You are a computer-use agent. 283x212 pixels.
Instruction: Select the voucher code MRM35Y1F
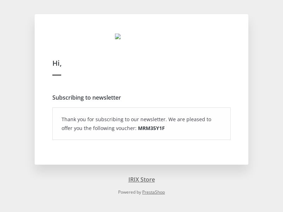pos(151,128)
